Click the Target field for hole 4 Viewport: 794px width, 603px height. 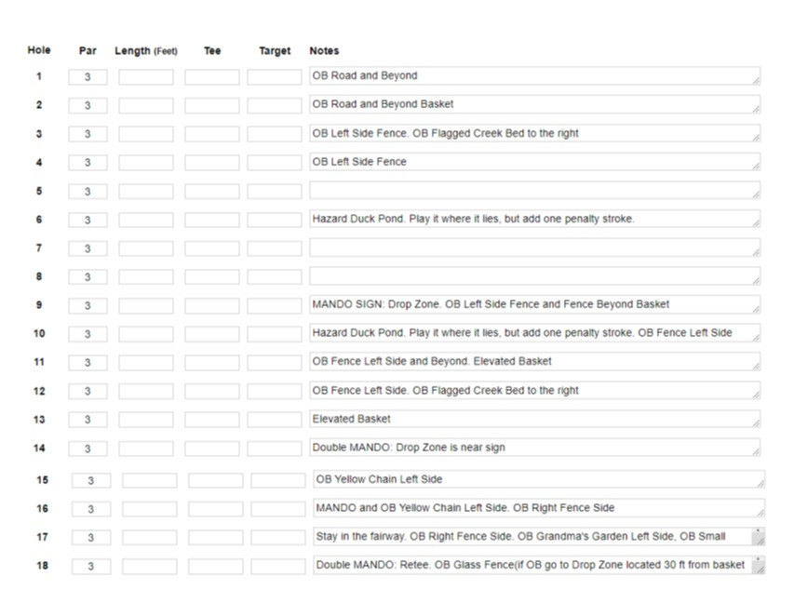click(274, 163)
